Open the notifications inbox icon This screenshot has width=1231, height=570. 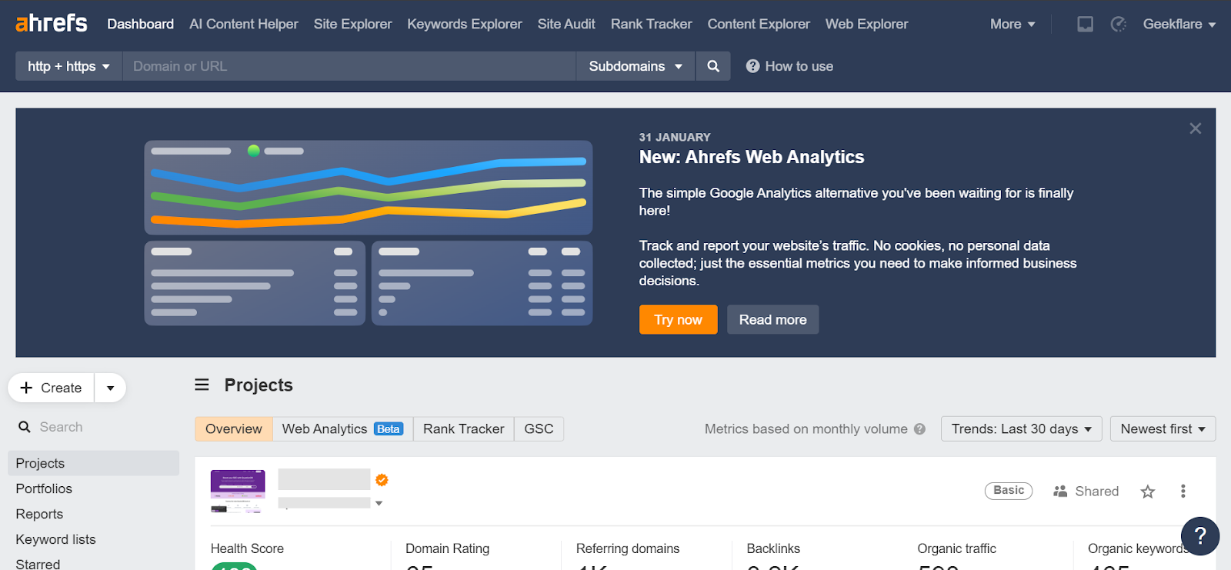[1085, 24]
